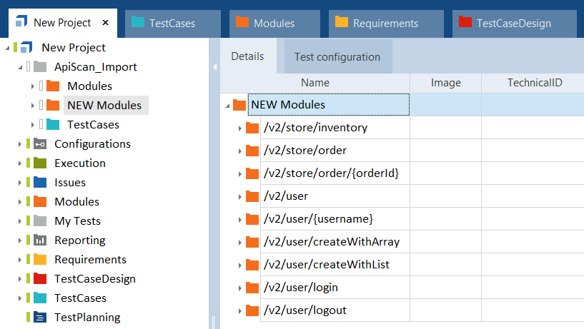Click the Reporting chart icon in tree
584x329 pixels.
point(40,241)
